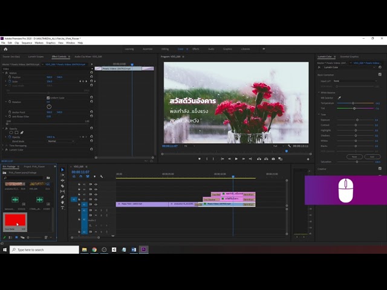Select the Type tool
This screenshot has height=290, width=387.
[62, 208]
